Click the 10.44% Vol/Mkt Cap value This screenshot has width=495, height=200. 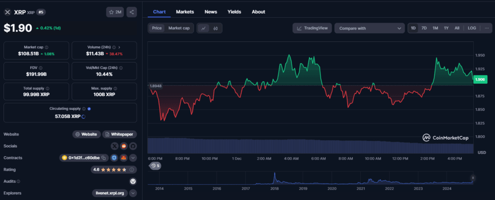pos(104,74)
